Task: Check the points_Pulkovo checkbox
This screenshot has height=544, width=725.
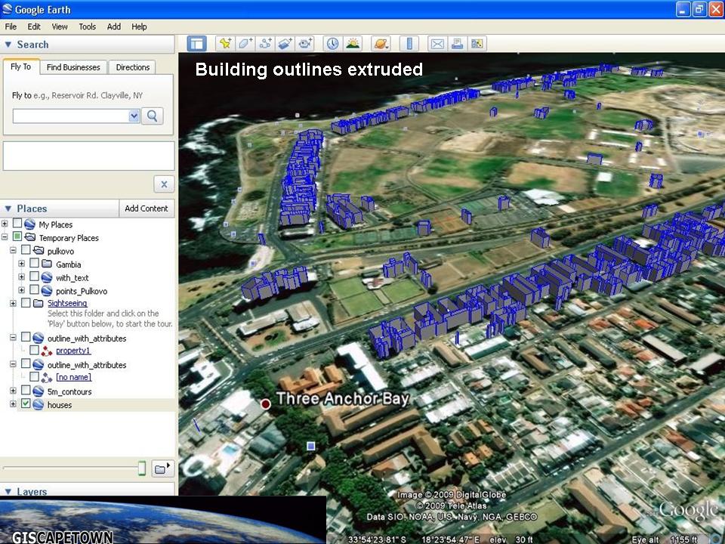Action: (x=34, y=290)
